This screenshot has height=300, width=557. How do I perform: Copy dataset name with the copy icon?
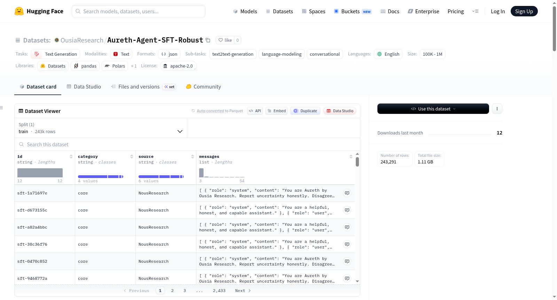pyautogui.click(x=208, y=40)
